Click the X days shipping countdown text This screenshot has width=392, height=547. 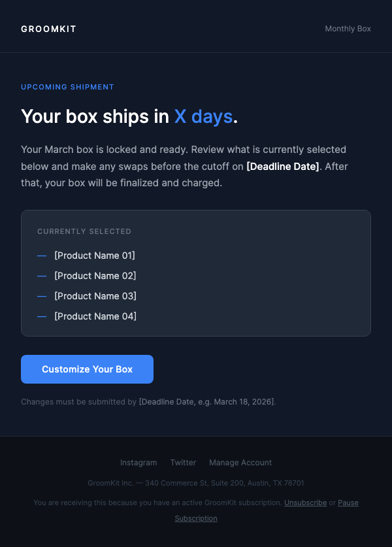[x=203, y=116]
